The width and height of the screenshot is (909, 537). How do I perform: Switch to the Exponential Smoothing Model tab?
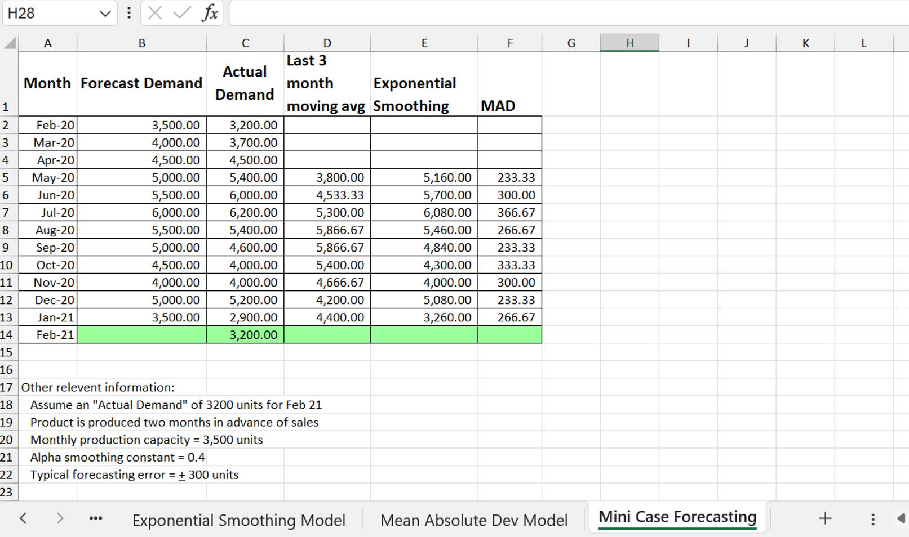pyautogui.click(x=238, y=520)
